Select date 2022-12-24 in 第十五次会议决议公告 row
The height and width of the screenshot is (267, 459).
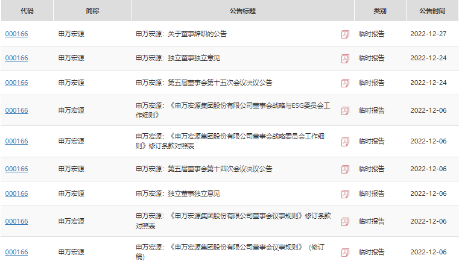pyautogui.click(x=428, y=83)
